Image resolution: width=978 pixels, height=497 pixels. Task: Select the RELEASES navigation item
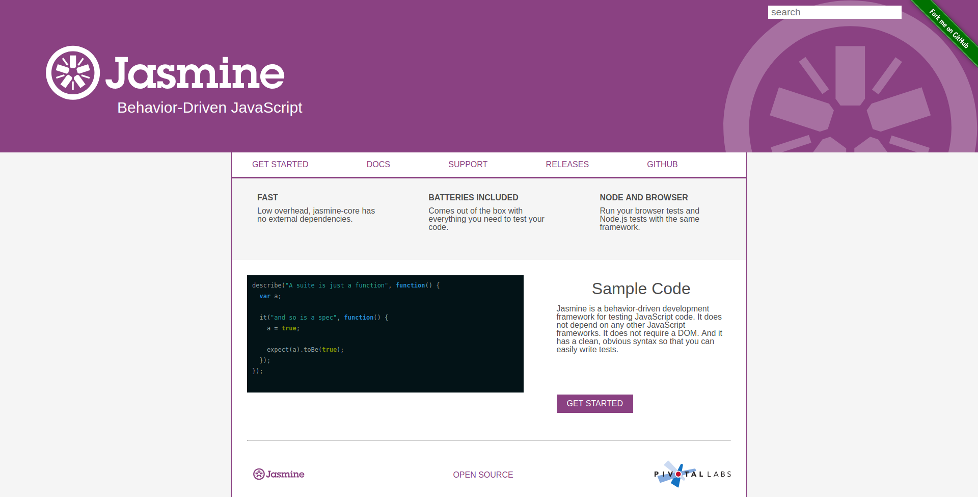click(x=567, y=164)
